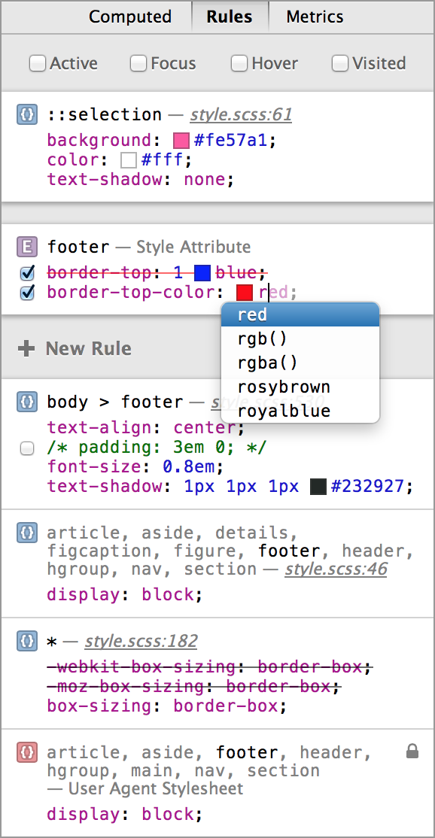The image size is (435, 838).
Task: Click the 'Style Attribute' label
Action: 193,247
